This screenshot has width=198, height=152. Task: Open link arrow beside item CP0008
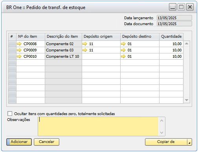click(19, 44)
